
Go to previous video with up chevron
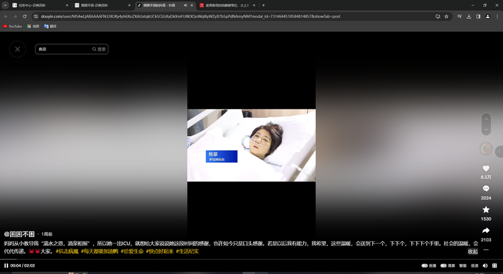pyautogui.click(x=486, y=119)
